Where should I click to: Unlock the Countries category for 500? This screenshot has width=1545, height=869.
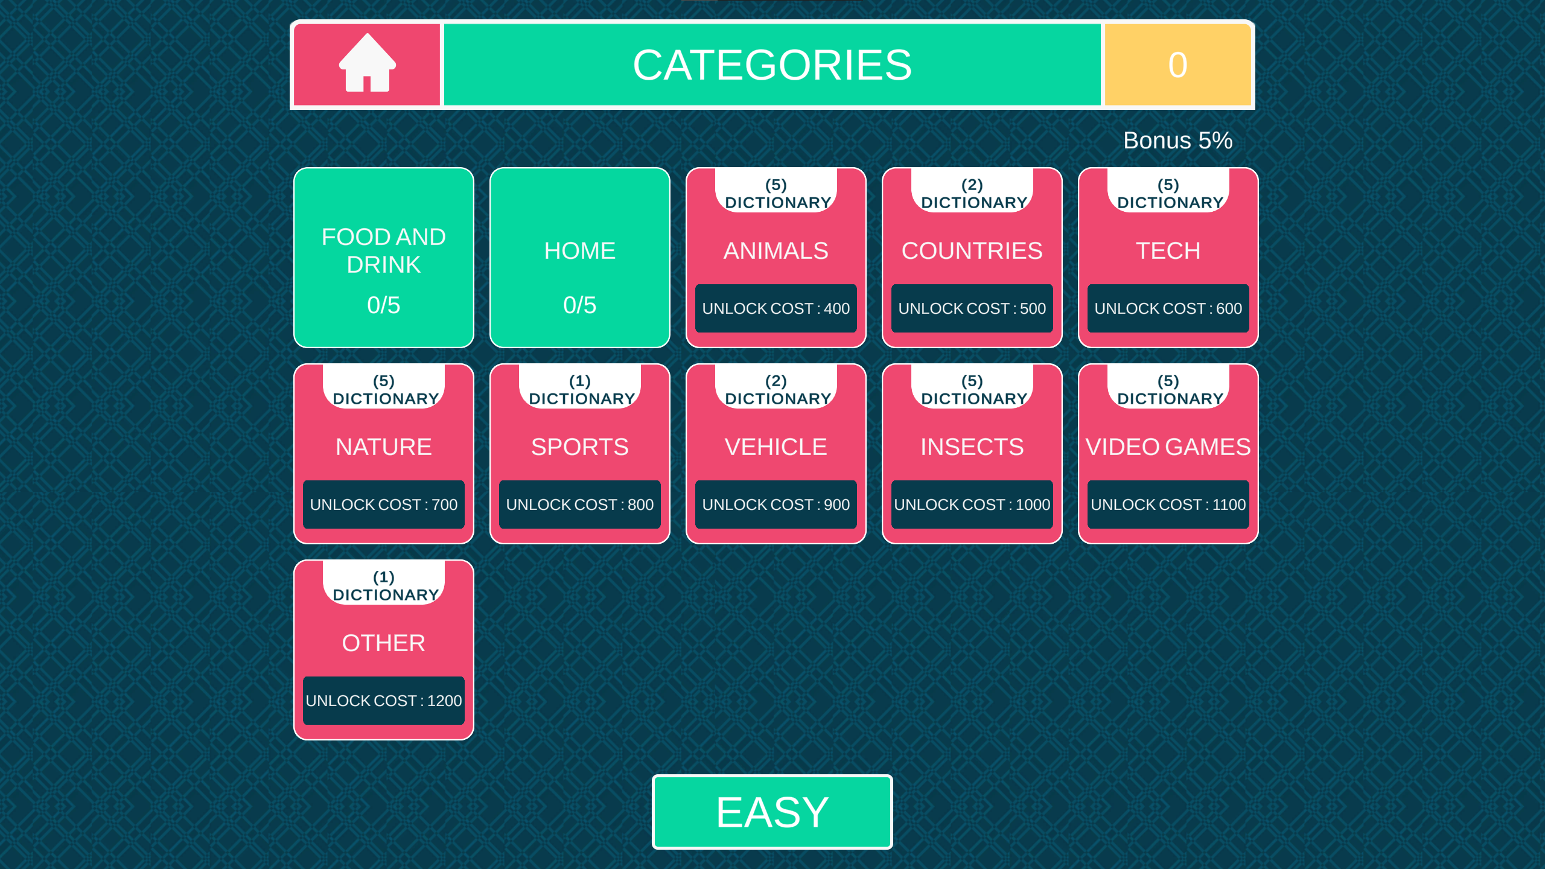[x=972, y=308]
